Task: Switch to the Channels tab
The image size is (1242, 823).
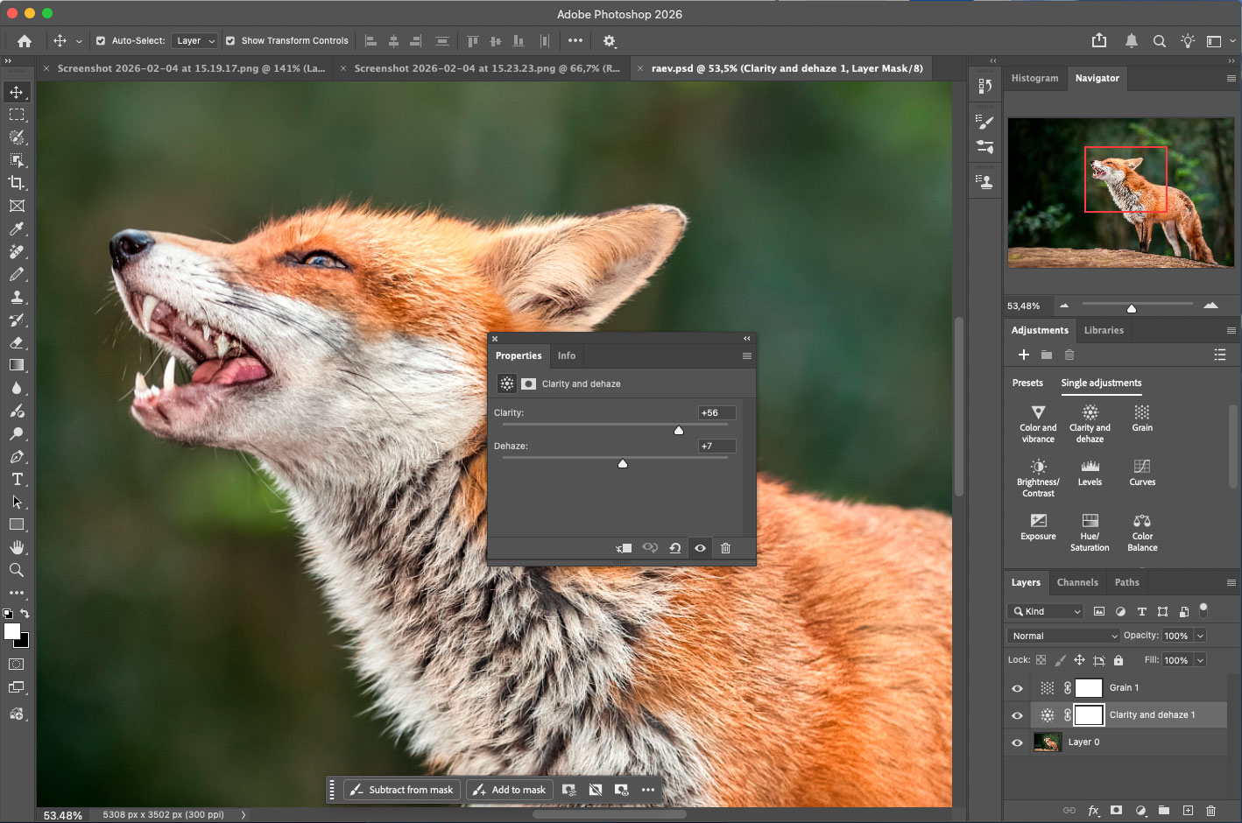Action: 1076,582
